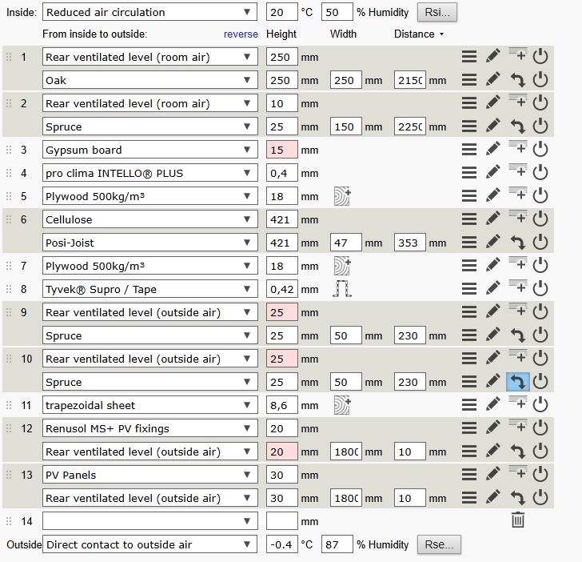Click the drag handle of layer 7
Image resolution: width=582 pixels, height=562 pixels.
click(10, 266)
